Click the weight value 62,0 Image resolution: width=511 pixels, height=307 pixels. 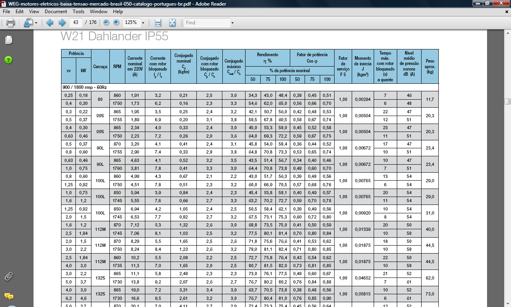[x=430, y=278]
